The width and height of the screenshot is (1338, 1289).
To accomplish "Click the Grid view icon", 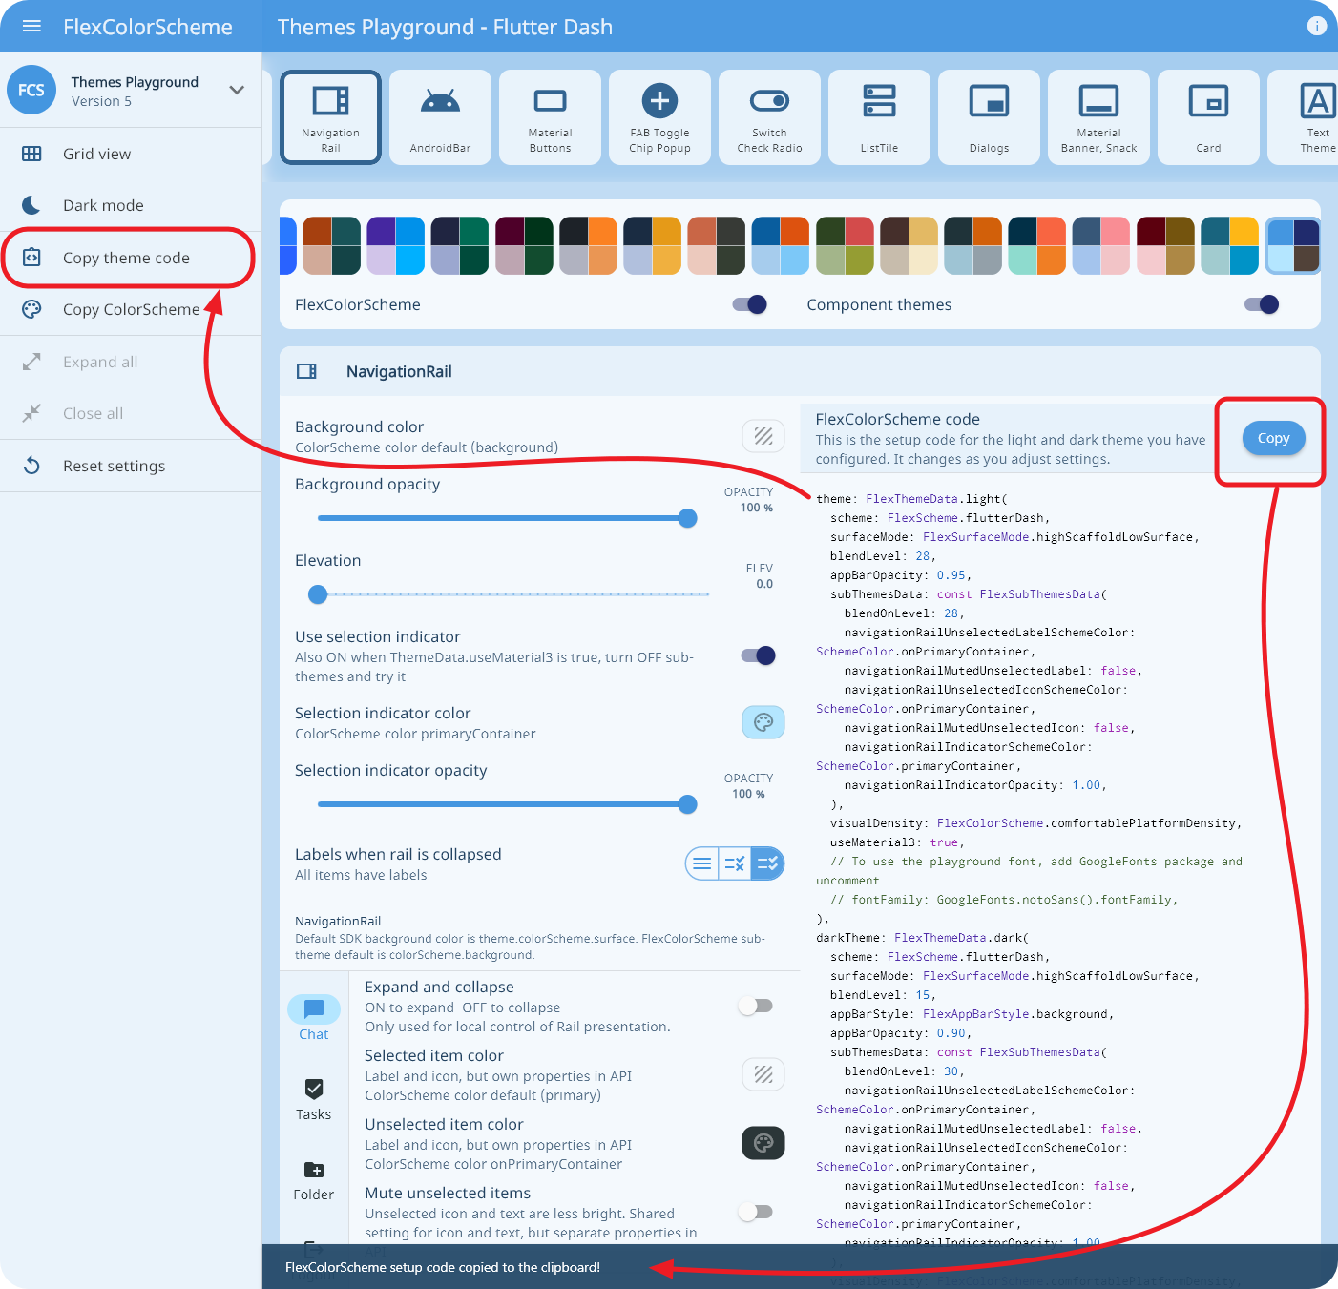I will pos(31,154).
